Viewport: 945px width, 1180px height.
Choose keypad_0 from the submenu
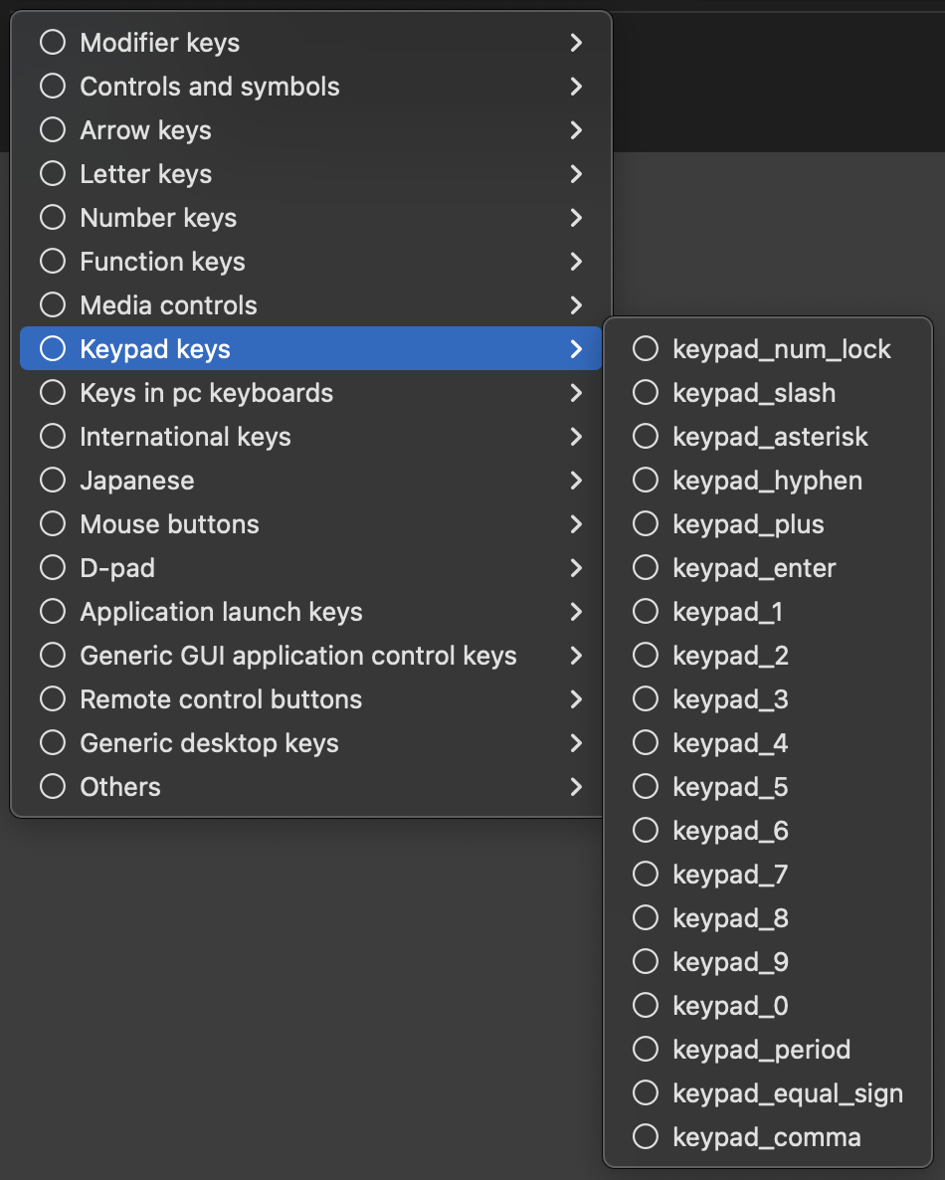[767, 1006]
